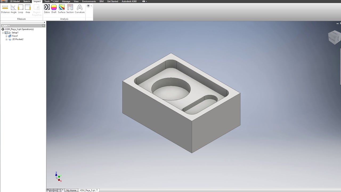The image size is (341, 192).
Task: Expand the Face1 operation node
Action: coord(6,36)
